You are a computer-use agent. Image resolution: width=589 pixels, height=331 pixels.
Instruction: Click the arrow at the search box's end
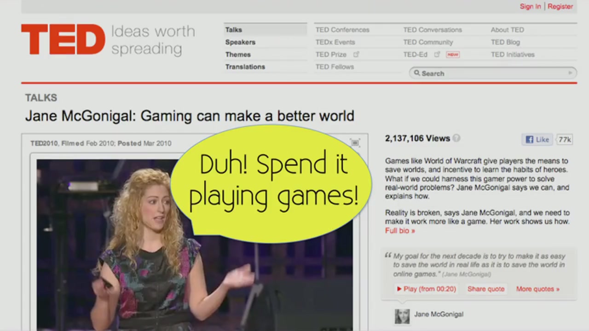coord(570,73)
